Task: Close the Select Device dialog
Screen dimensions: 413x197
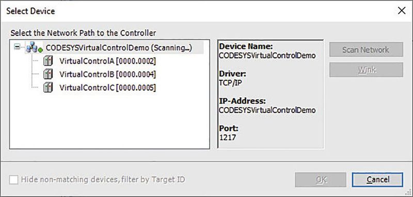Action: coord(402,11)
